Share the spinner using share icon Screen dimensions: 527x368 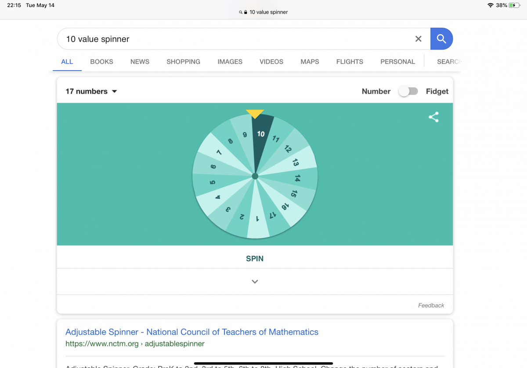click(433, 117)
